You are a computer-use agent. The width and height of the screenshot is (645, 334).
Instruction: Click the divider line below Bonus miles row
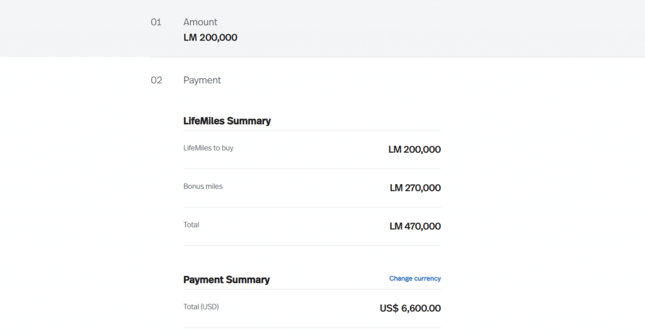click(312, 207)
